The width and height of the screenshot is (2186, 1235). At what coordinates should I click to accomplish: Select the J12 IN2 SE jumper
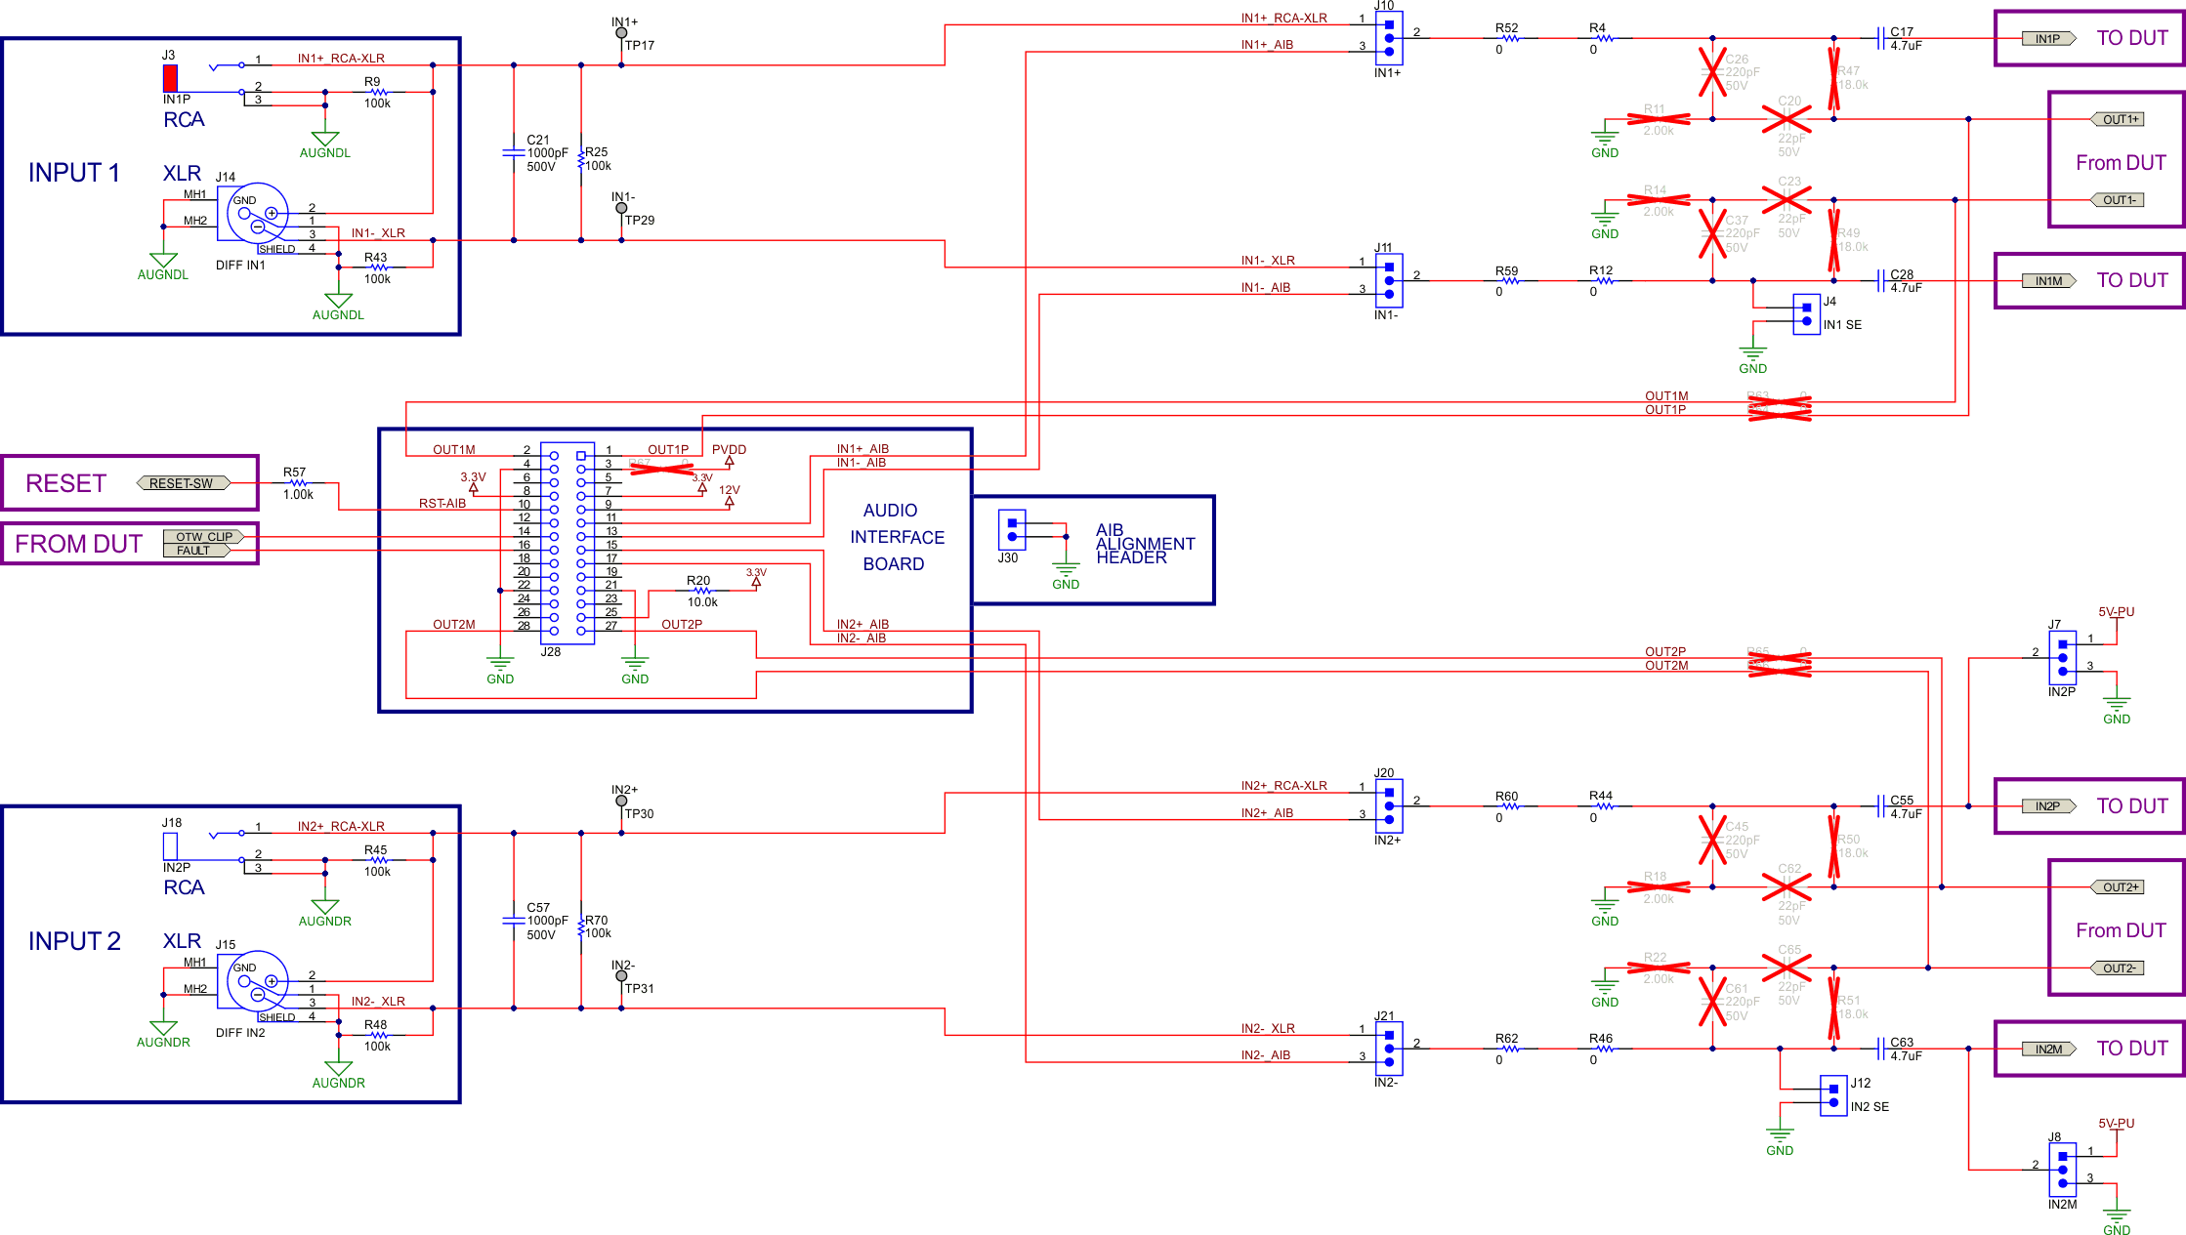[1833, 1095]
